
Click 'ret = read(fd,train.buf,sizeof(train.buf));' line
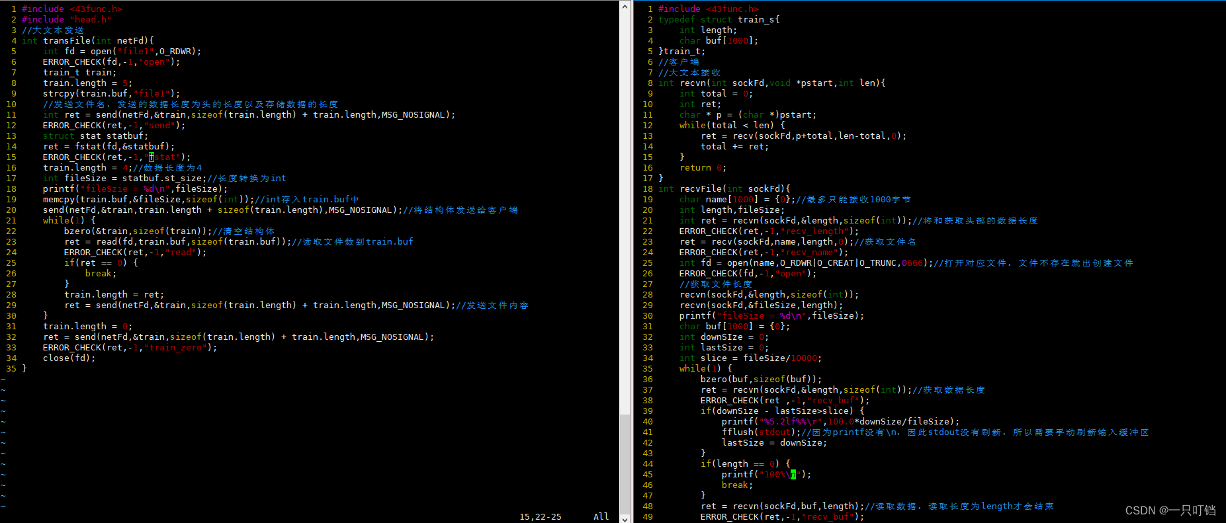[x=178, y=242]
